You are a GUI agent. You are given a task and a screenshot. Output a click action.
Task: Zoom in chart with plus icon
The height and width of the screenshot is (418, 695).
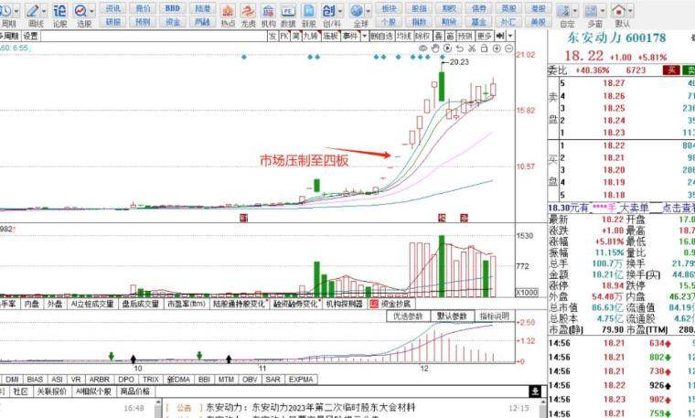coord(497,48)
